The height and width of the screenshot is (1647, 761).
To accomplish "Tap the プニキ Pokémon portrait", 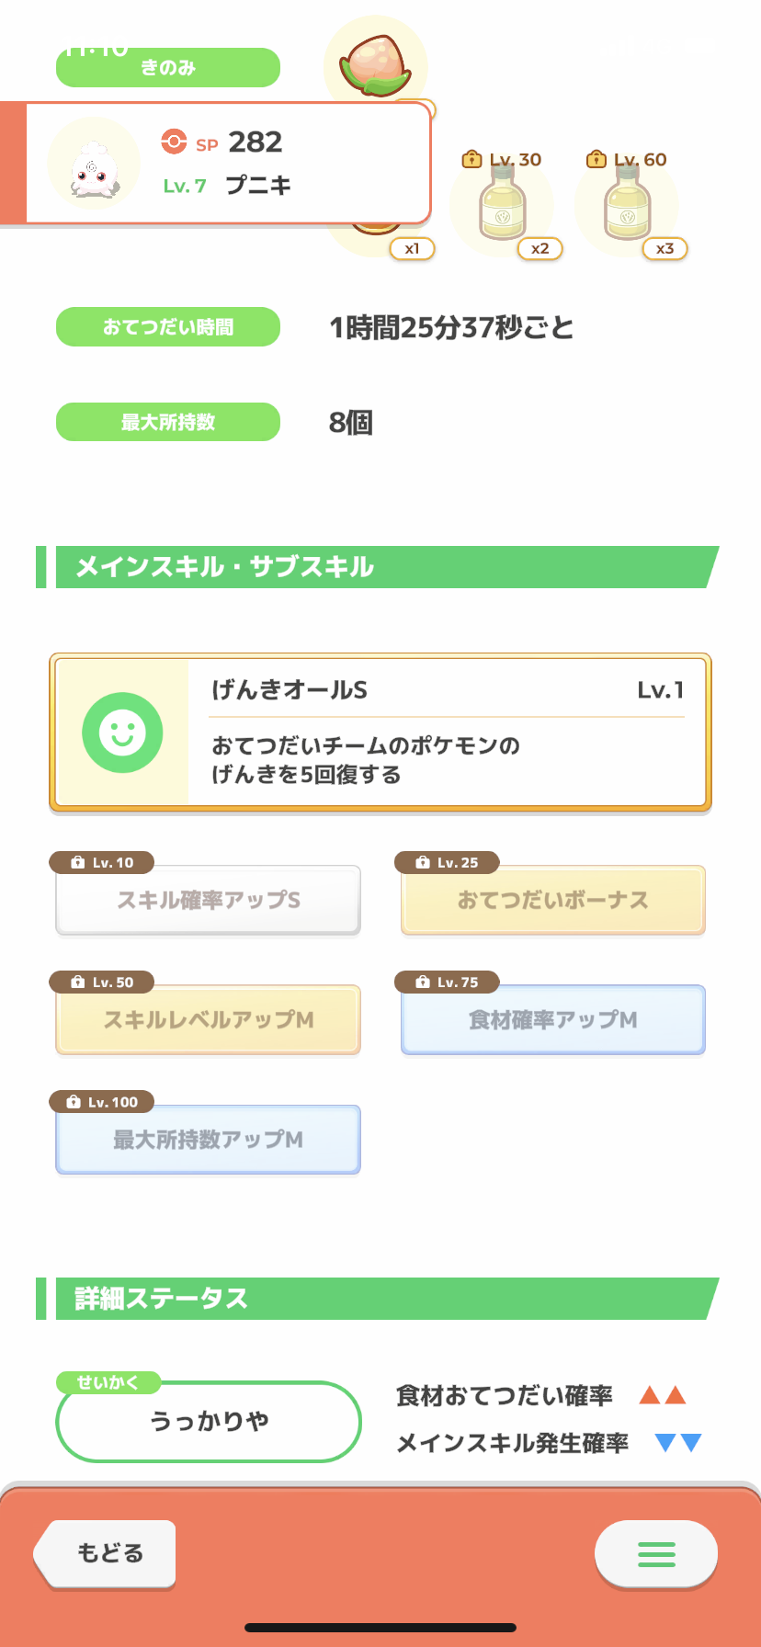I will 93,165.
